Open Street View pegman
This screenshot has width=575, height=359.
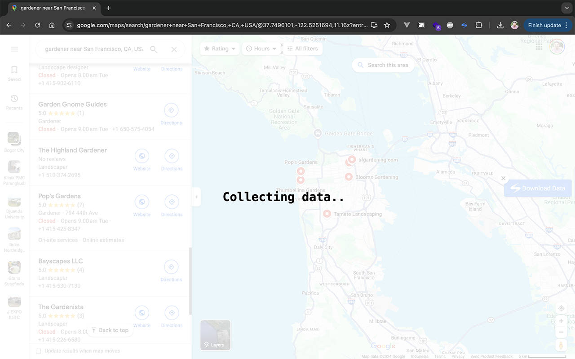561,345
